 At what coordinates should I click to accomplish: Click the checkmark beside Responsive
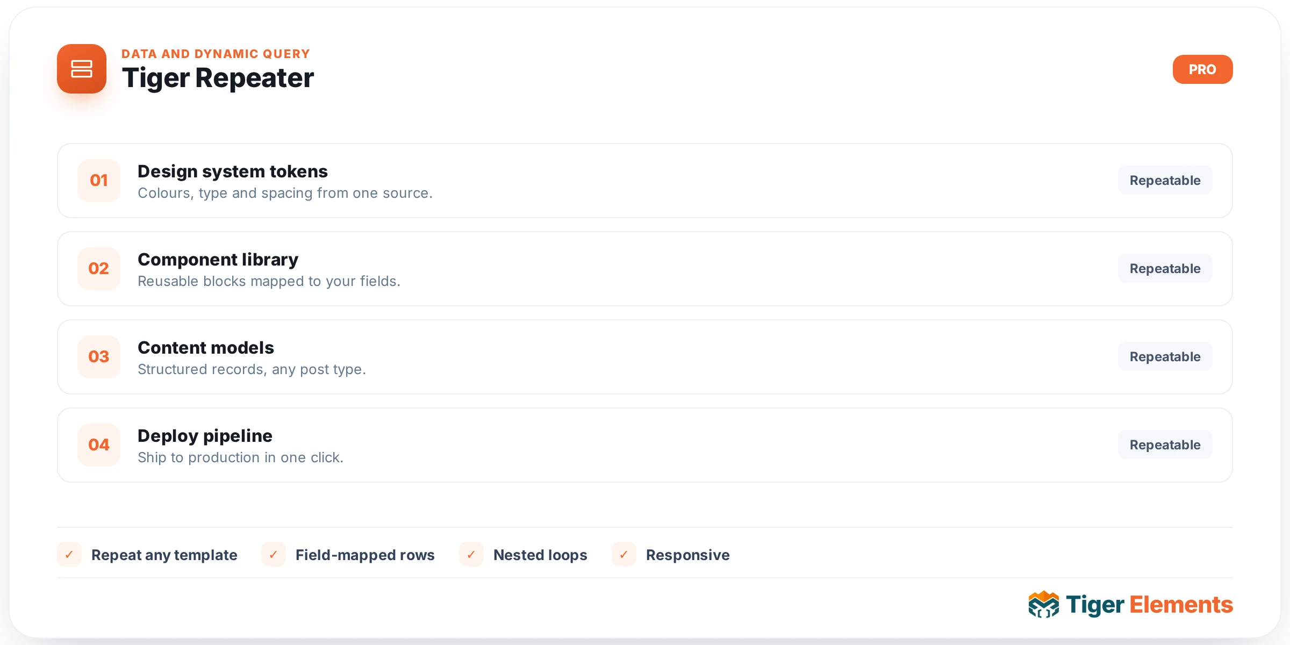click(624, 554)
